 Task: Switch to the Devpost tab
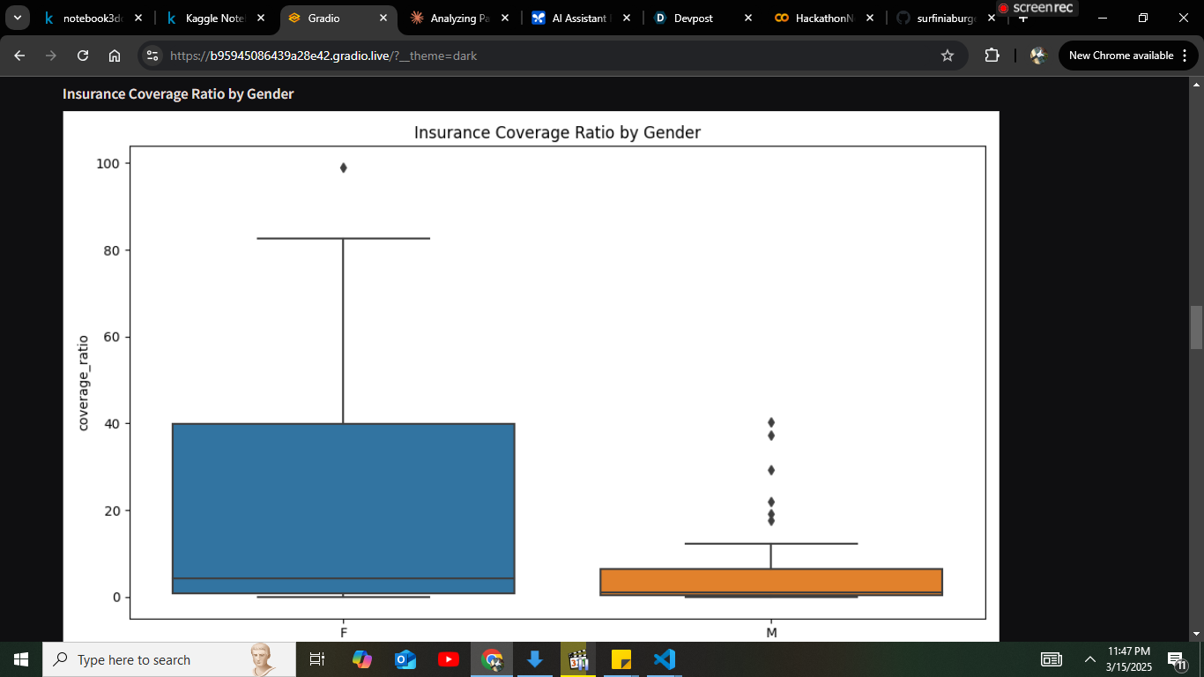702,18
